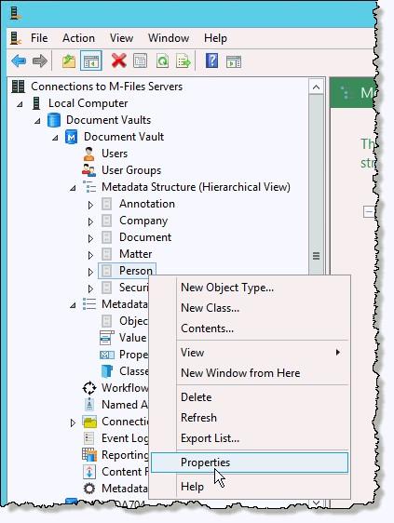394x523 pixels.
Task: Click the User Groups icon
Action: [x=88, y=170]
